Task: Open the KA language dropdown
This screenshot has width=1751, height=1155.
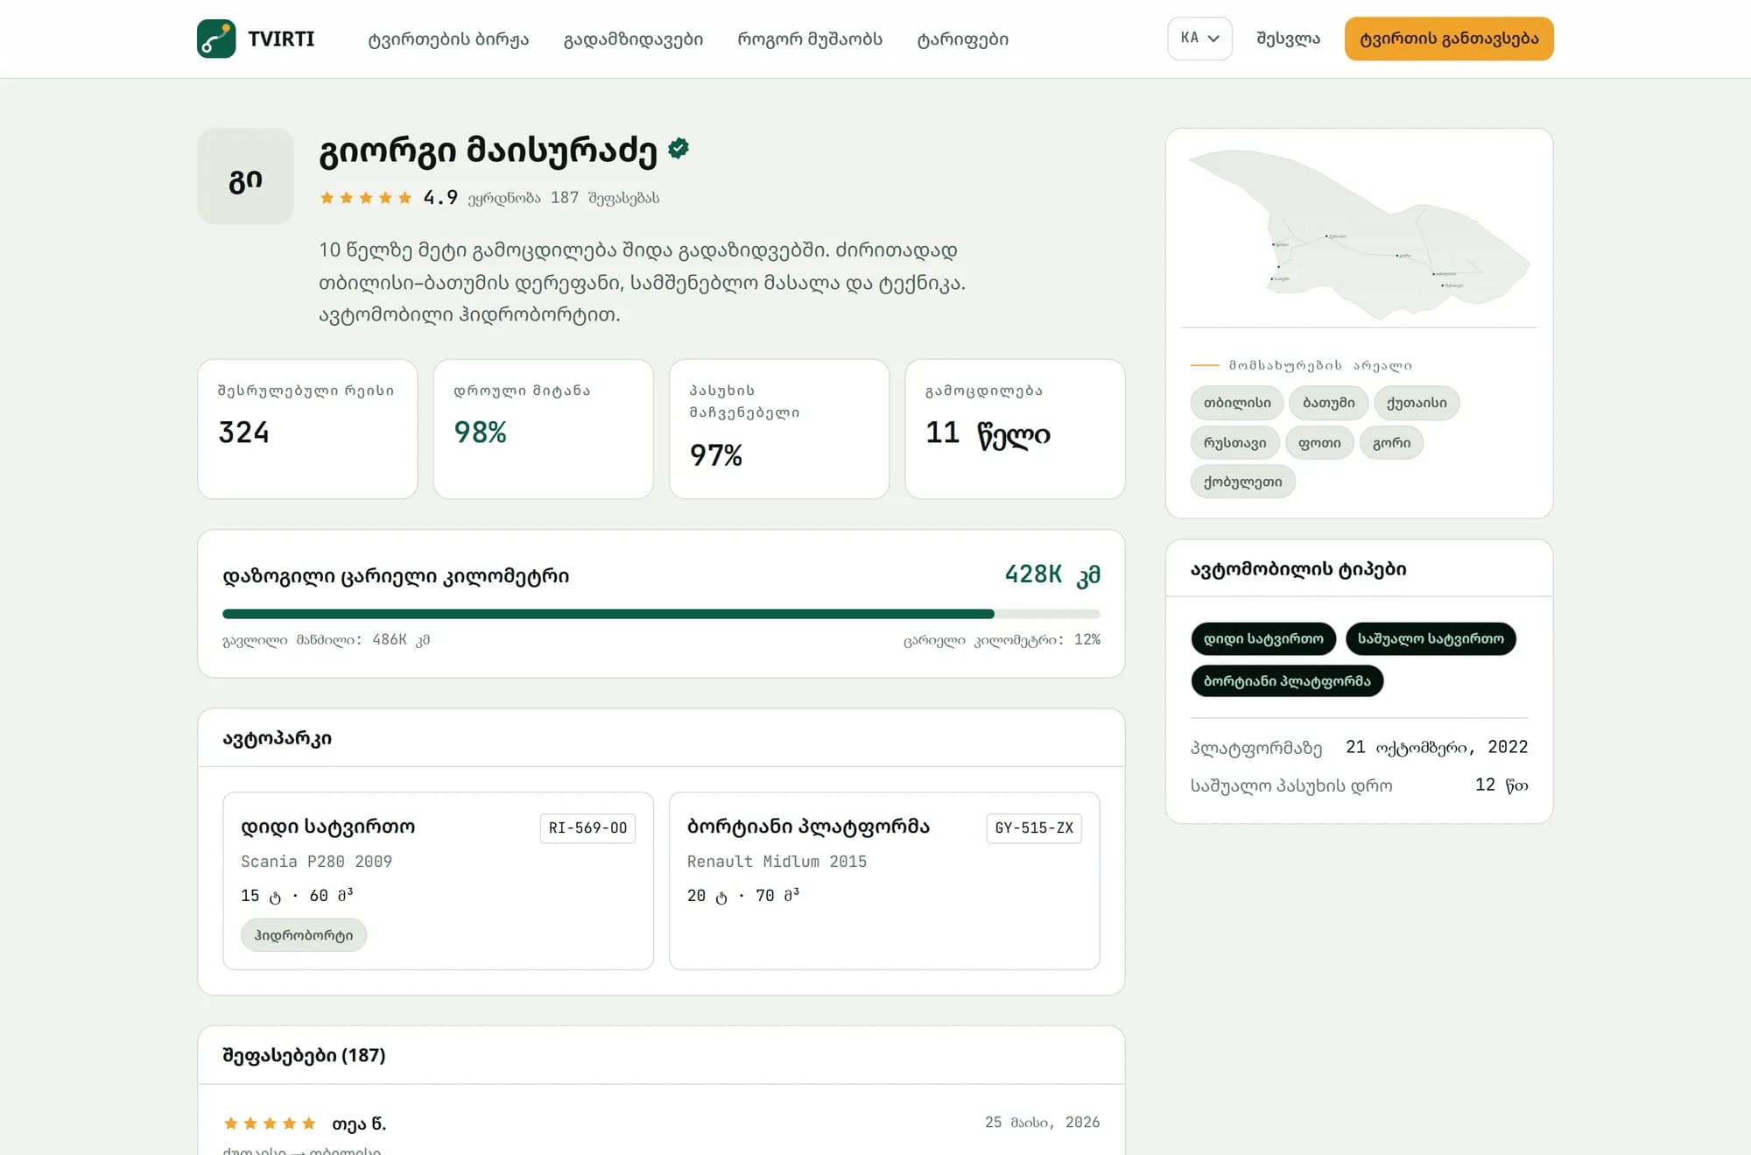Action: pos(1199,39)
